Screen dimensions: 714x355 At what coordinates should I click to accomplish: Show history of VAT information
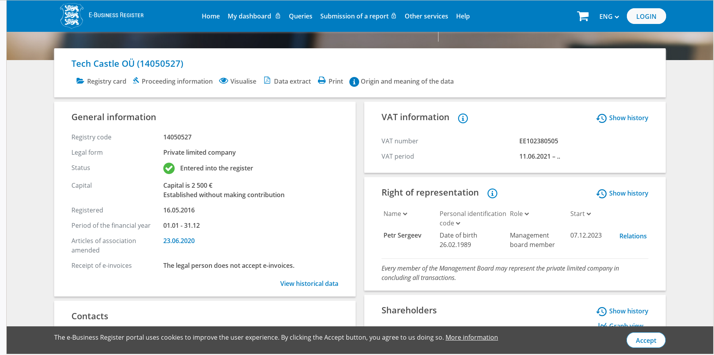pos(628,118)
